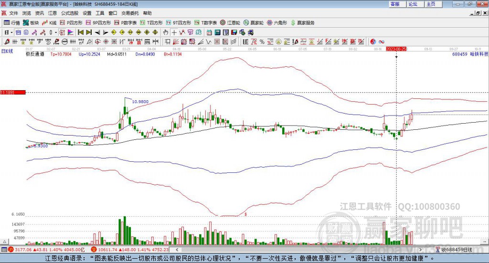
Task: Open the P四方形 tool
Action: point(71,23)
